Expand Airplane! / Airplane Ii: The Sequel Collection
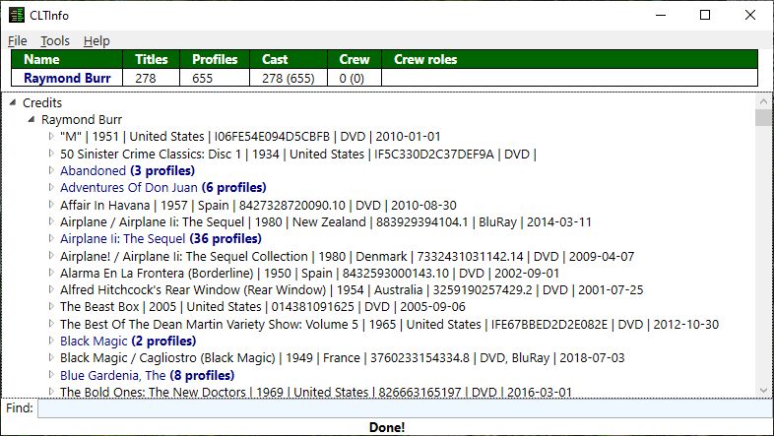Image resolution: width=774 pixels, height=436 pixels. [51, 256]
